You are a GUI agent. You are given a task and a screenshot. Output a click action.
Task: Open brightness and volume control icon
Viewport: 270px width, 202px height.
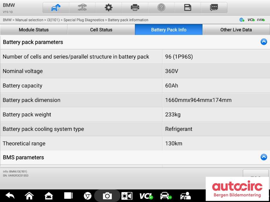point(127,196)
